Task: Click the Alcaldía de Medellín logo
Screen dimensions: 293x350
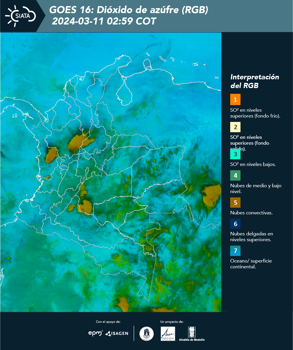Action: tap(192, 334)
